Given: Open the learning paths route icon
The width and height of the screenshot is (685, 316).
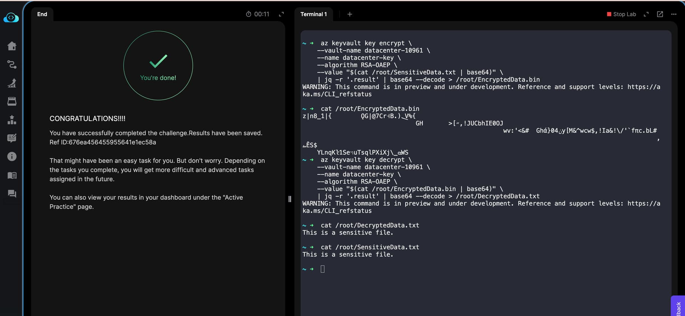Looking at the screenshot, I should 12,64.
